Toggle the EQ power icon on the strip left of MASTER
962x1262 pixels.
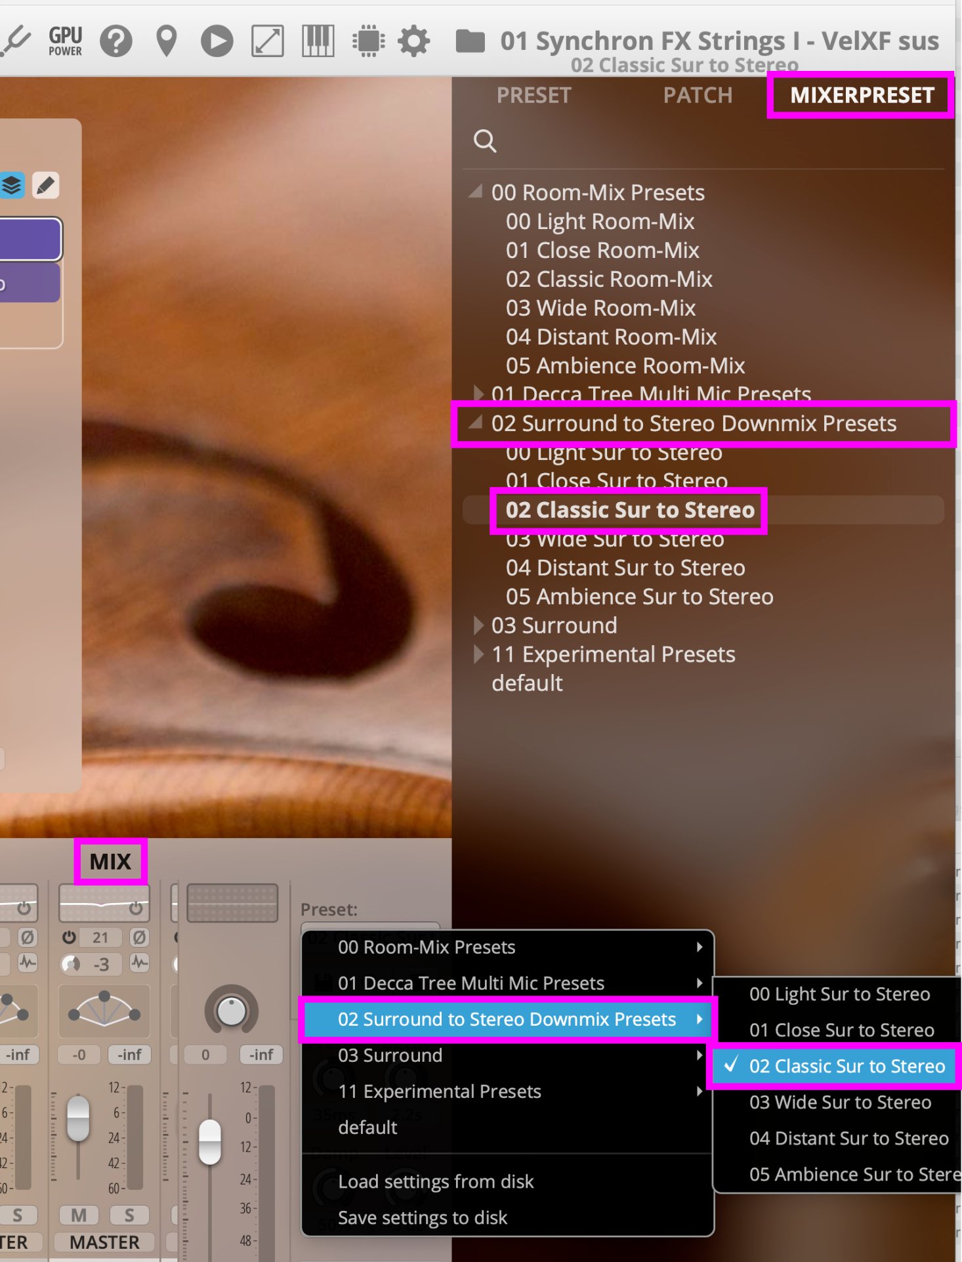pos(24,908)
